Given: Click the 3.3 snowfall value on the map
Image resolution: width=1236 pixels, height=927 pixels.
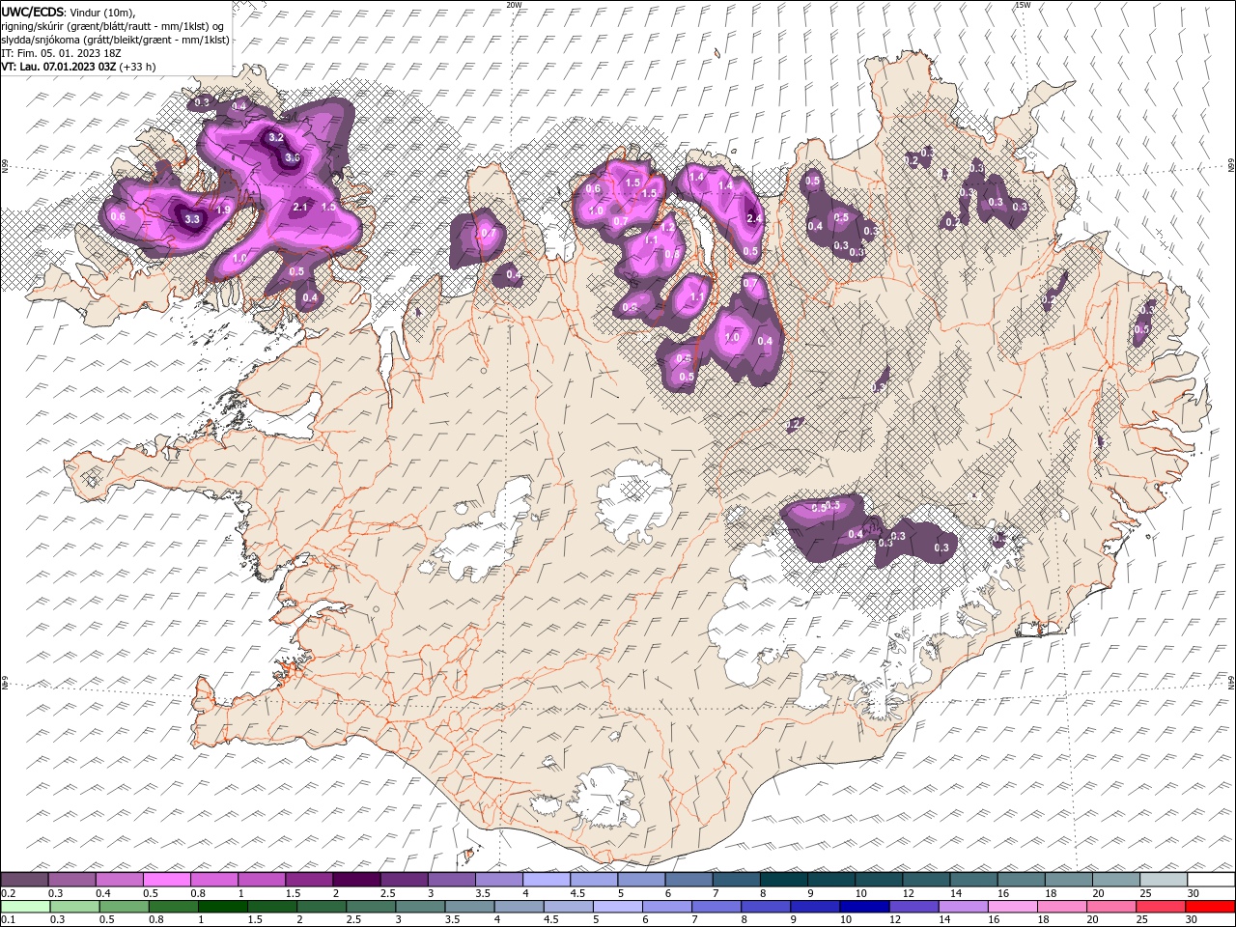Looking at the screenshot, I should pyautogui.click(x=192, y=219).
